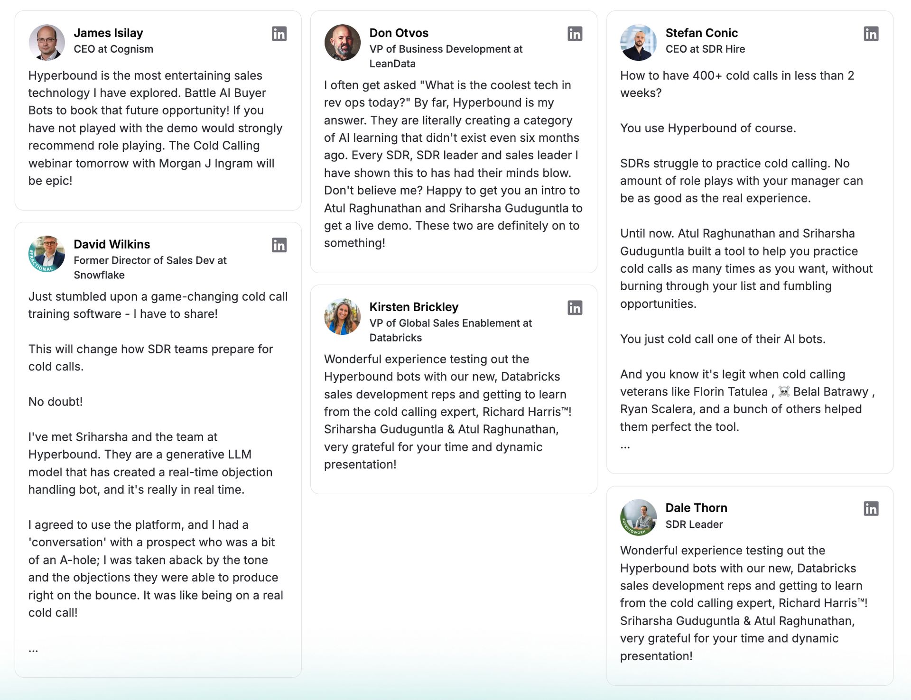Click Kirsten Brickley's profile photo
911x700 pixels.
click(343, 316)
